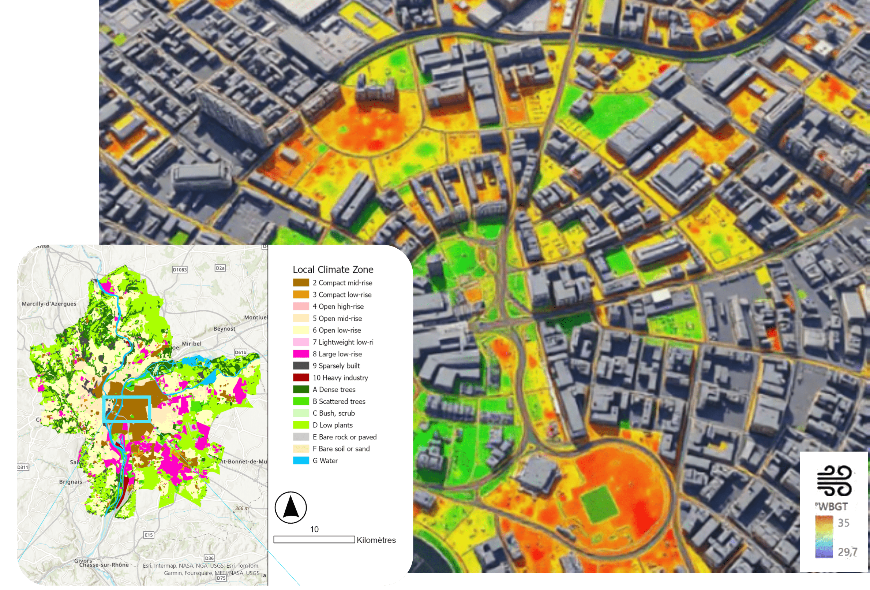
Task: Click the Large low-rise magenta swatch
Action: [301, 354]
